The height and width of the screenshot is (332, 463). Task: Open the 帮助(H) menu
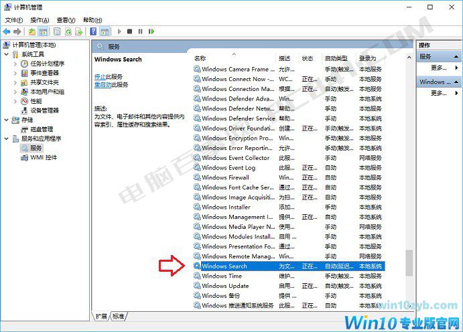click(92, 20)
